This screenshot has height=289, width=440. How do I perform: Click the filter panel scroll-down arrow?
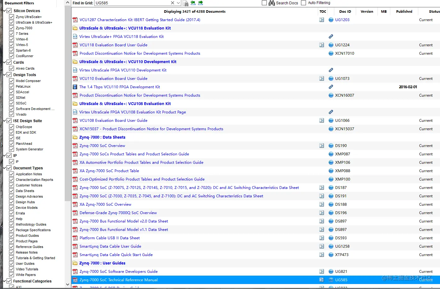(67, 284)
